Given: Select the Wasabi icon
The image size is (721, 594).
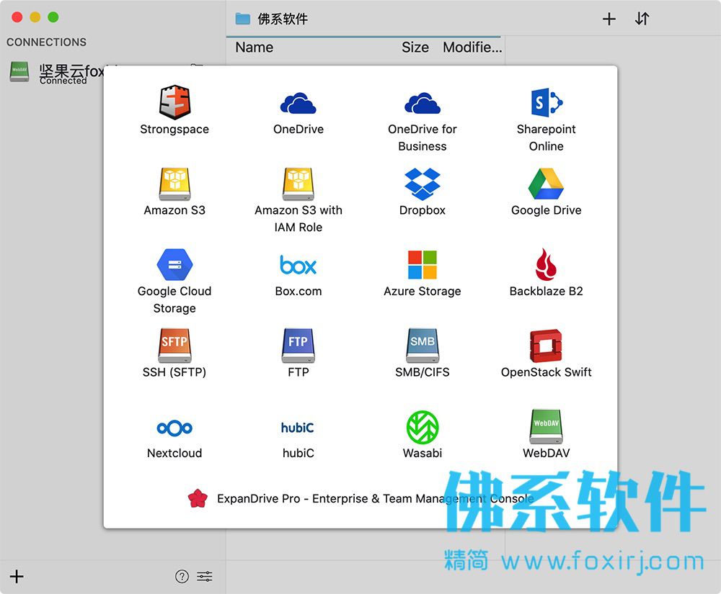Looking at the screenshot, I should (422, 427).
